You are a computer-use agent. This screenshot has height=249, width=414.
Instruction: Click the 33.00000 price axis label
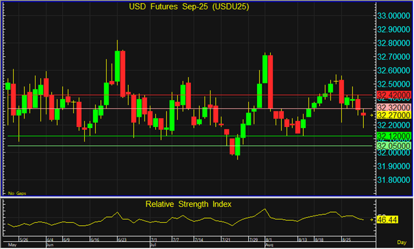point(394,15)
